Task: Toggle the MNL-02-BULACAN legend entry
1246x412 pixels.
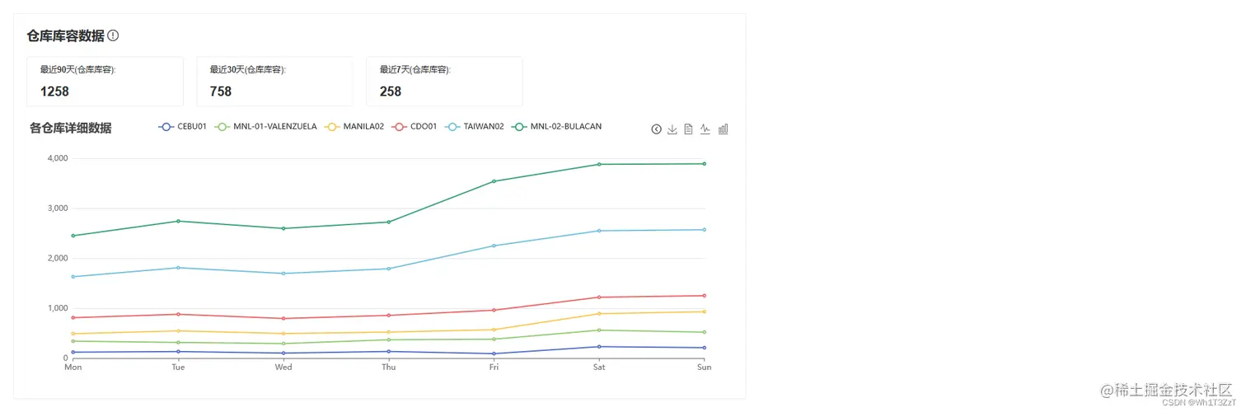Action: coord(557,127)
